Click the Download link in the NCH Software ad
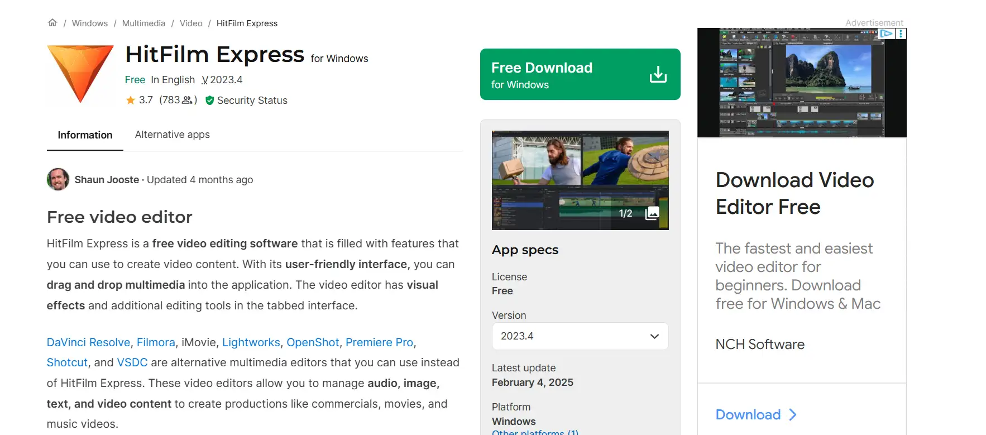Image resolution: width=986 pixels, height=435 pixels. (x=748, y=415)
